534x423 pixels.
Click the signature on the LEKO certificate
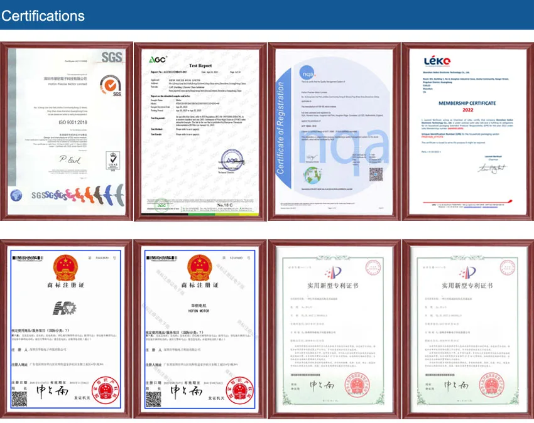click(492, 168)
